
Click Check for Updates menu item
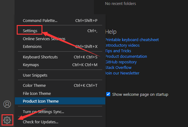[x=41, y=122]
